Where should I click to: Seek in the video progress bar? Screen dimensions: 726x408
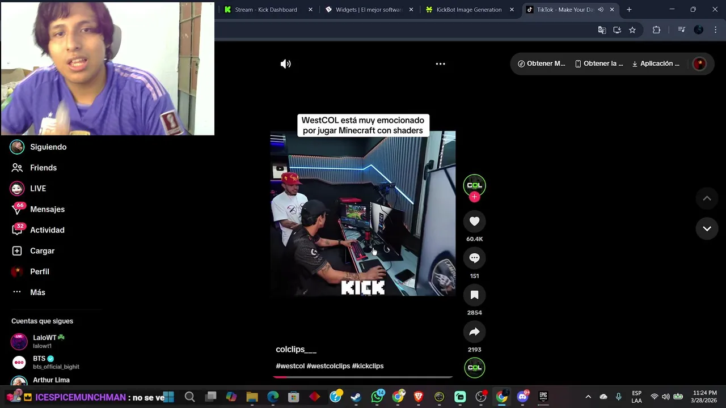click(363, 377)
